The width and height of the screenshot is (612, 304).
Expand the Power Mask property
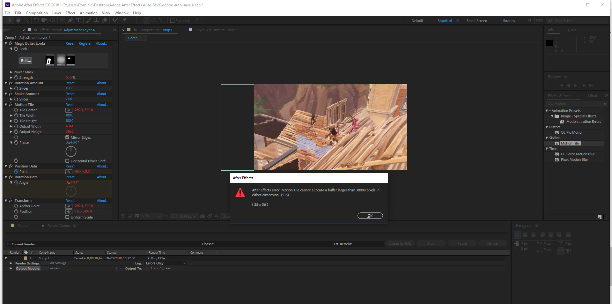point(11,72)
